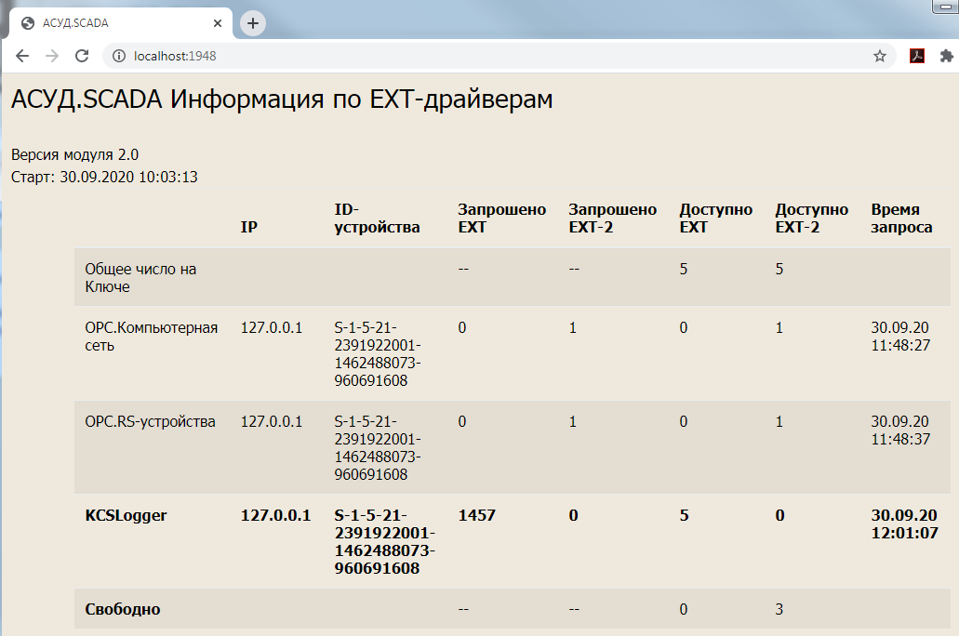Click the Свободно row label

pyautogui.click(x=122, y=609)
